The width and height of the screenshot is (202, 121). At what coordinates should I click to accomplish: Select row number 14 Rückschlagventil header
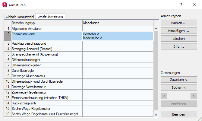[x=8, y=103]
